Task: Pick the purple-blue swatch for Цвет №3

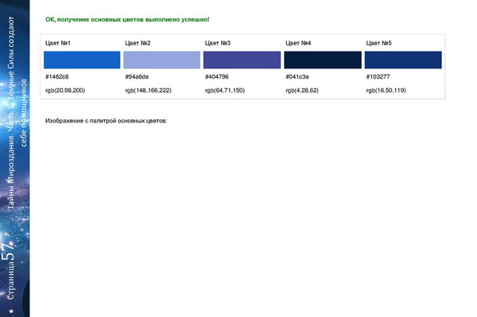Action: coord(242,60)
